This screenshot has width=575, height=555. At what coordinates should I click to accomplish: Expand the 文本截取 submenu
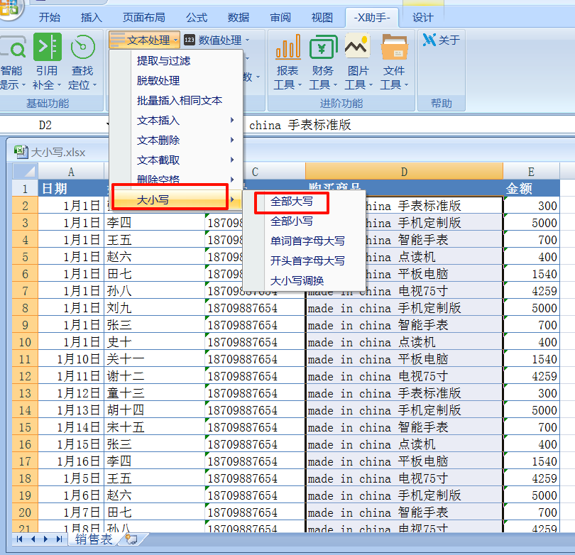[176, 160]
